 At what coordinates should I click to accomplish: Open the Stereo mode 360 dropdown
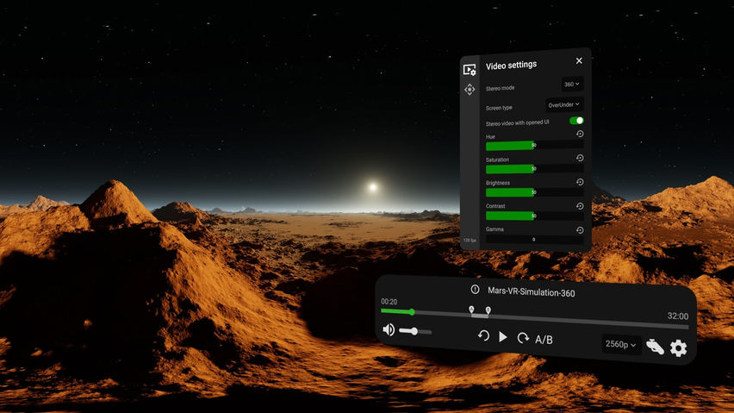coord(572,84)
